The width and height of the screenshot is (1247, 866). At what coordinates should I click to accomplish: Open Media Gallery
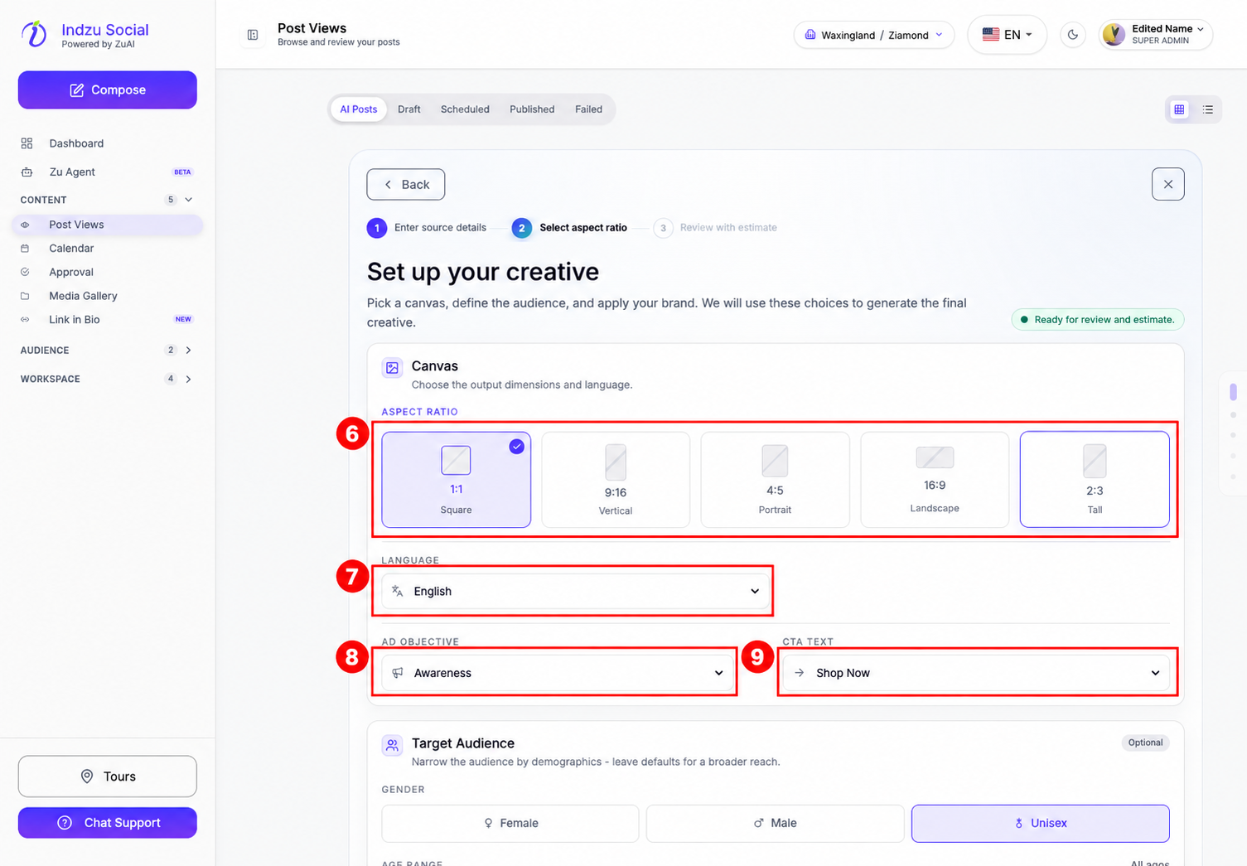(107, 296)
